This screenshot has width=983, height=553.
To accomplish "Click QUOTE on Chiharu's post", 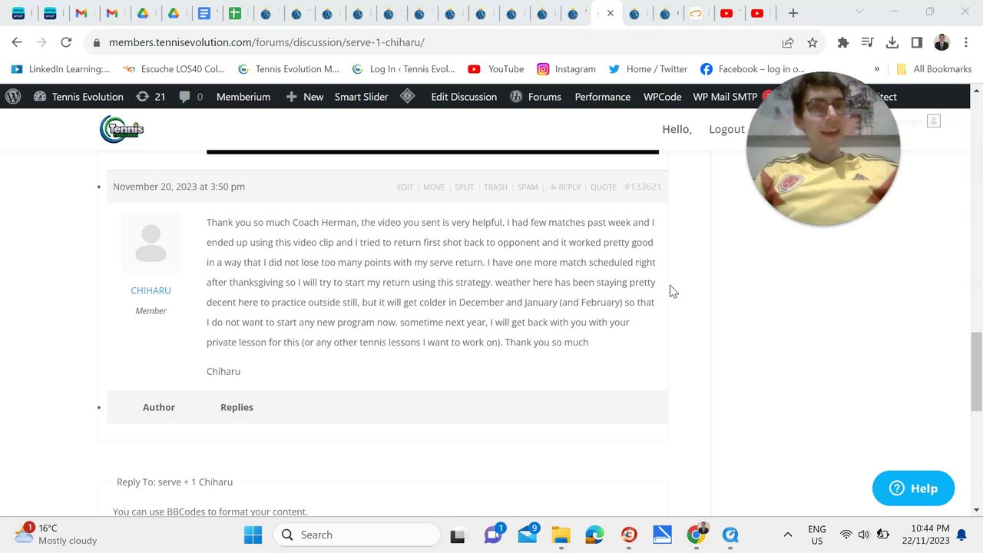I will coord(603,187).
